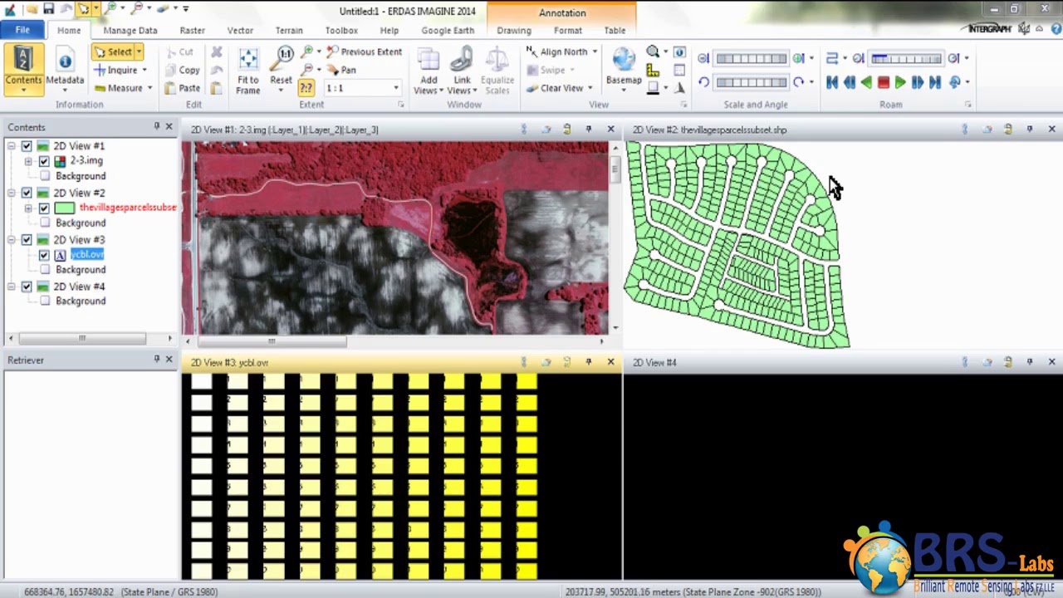This screenshot has width=1063, height=598.
Task: Switch to the Manage Data tab
Action: [130, 30]
